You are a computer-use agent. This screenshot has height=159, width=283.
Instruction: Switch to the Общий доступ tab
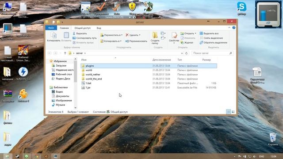[83, 28]
